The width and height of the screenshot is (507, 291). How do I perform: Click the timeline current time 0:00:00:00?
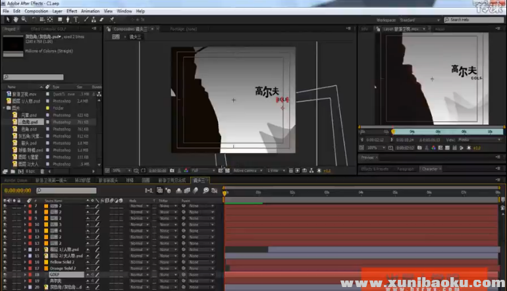[x=18, y=190]
